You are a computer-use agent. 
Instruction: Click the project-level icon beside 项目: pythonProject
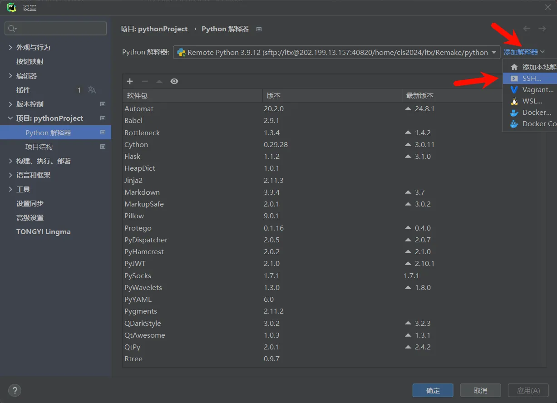point(103,118)
